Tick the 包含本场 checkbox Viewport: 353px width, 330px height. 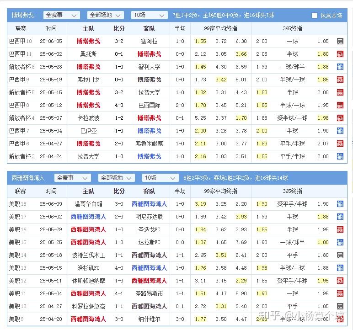(315, 15)
